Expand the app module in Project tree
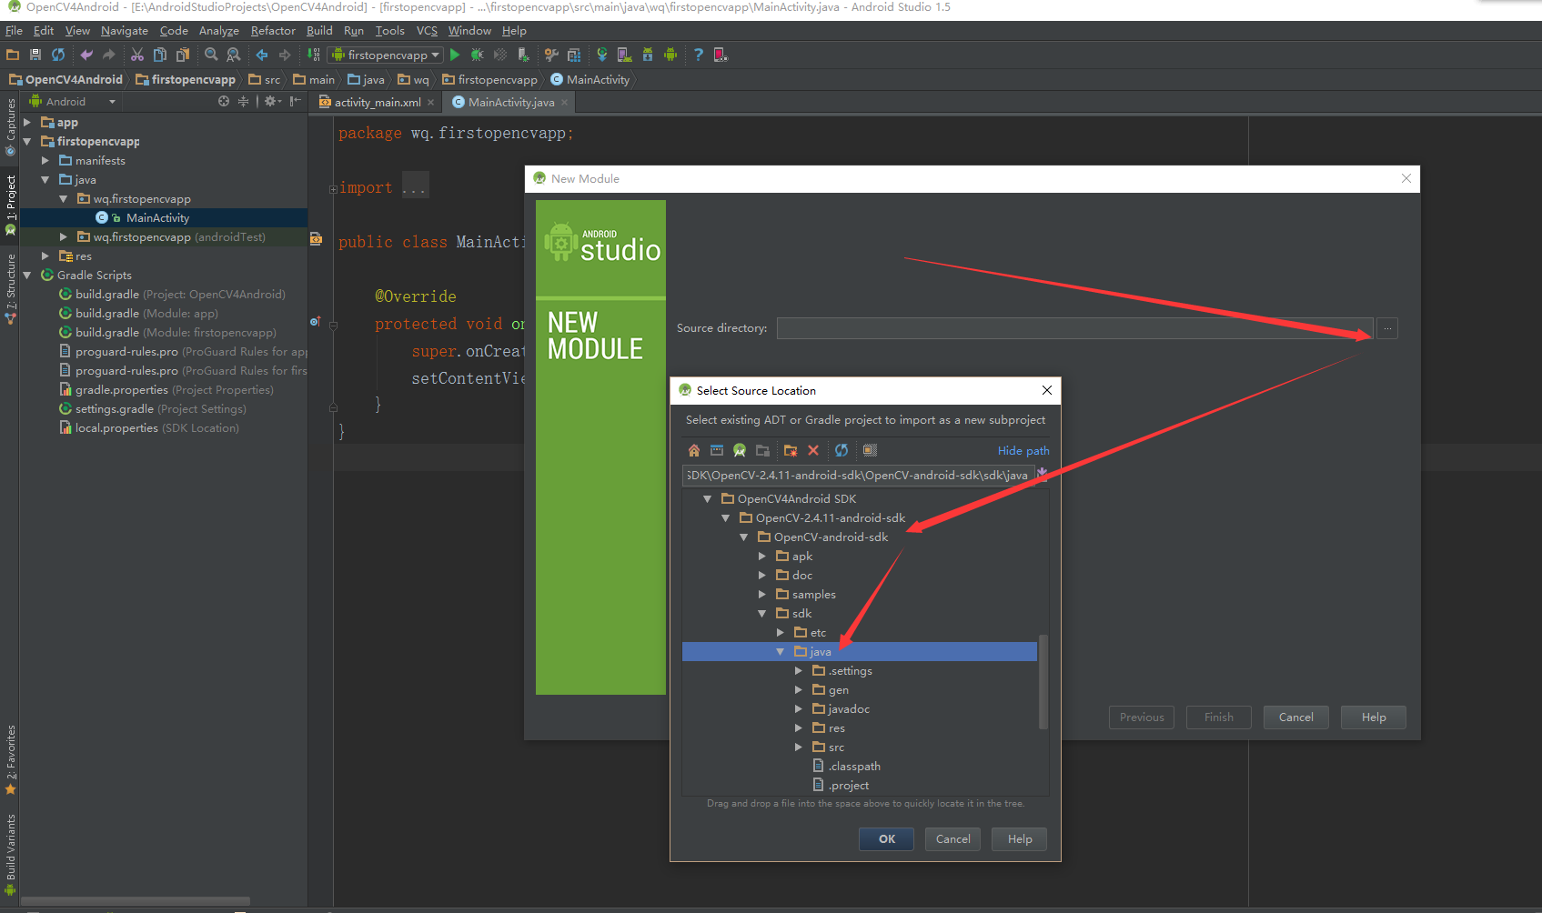This screenshot has width=1542, height=913. (27, 122)
